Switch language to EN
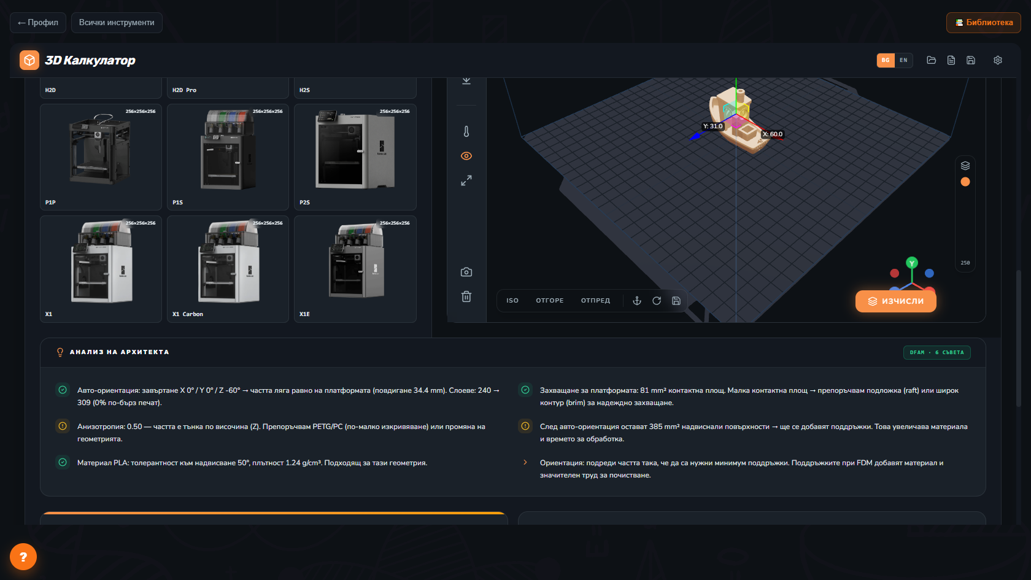The image size is (1031, 580). coord(903,60)
